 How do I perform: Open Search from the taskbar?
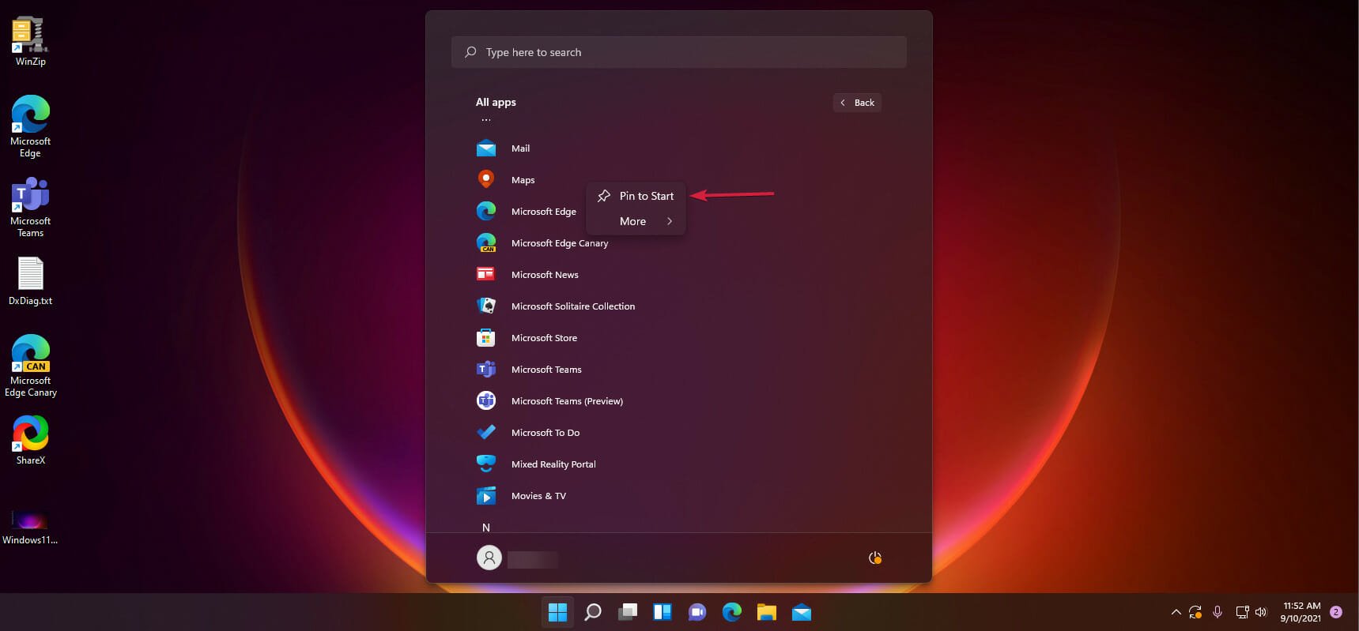click(x=592, y=612)
